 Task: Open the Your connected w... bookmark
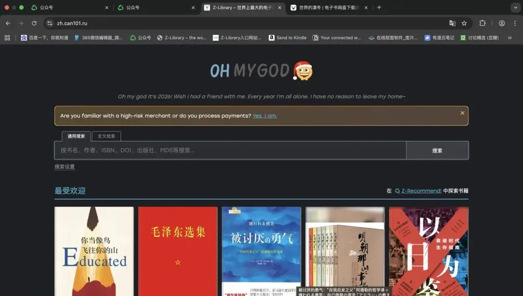[x=337, y=38]
